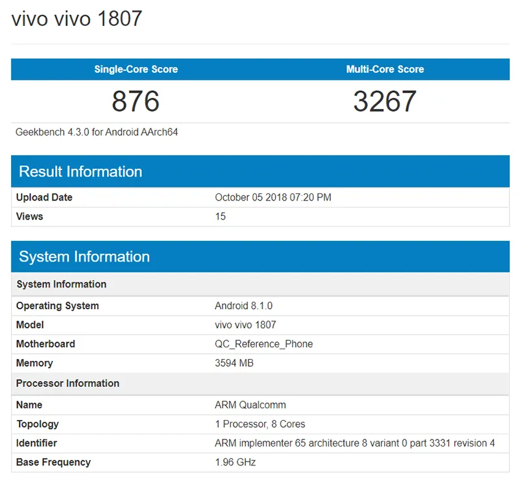Click the October 05 2018 07:20 PM date
519x481 pixels.
tap(272, 197)
